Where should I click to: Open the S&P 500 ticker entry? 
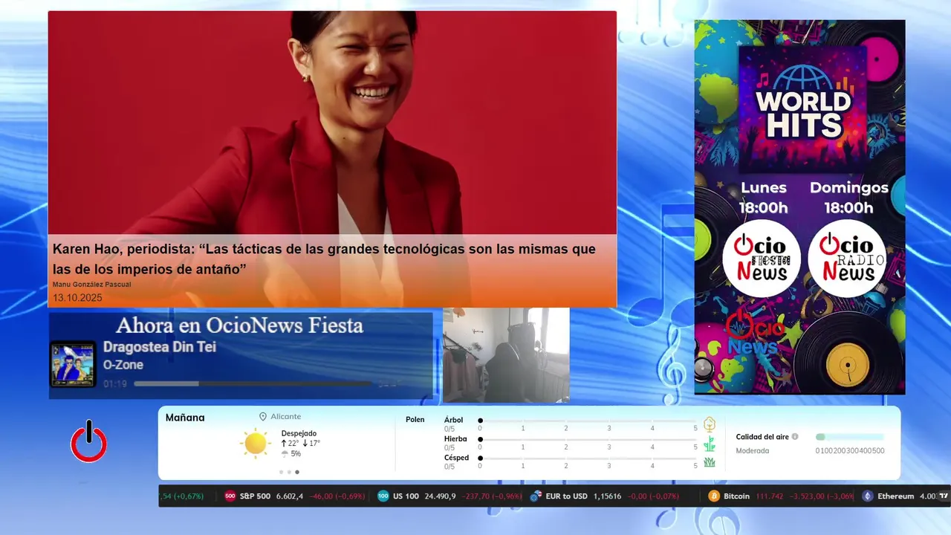(x=295, y=496)
